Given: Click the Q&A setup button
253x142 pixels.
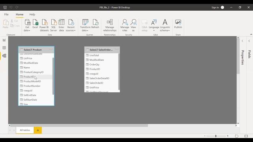Looking at the screenshot, I should click(x=145, y=25).
